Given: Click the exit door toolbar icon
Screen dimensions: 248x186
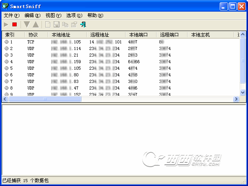Looking at the screenshot, I should point(83,24).
